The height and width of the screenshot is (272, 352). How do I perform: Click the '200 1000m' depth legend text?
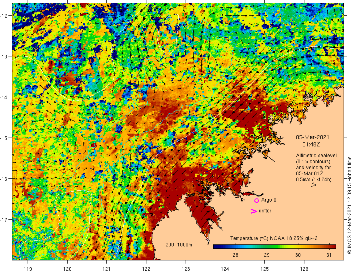[179, 245]
